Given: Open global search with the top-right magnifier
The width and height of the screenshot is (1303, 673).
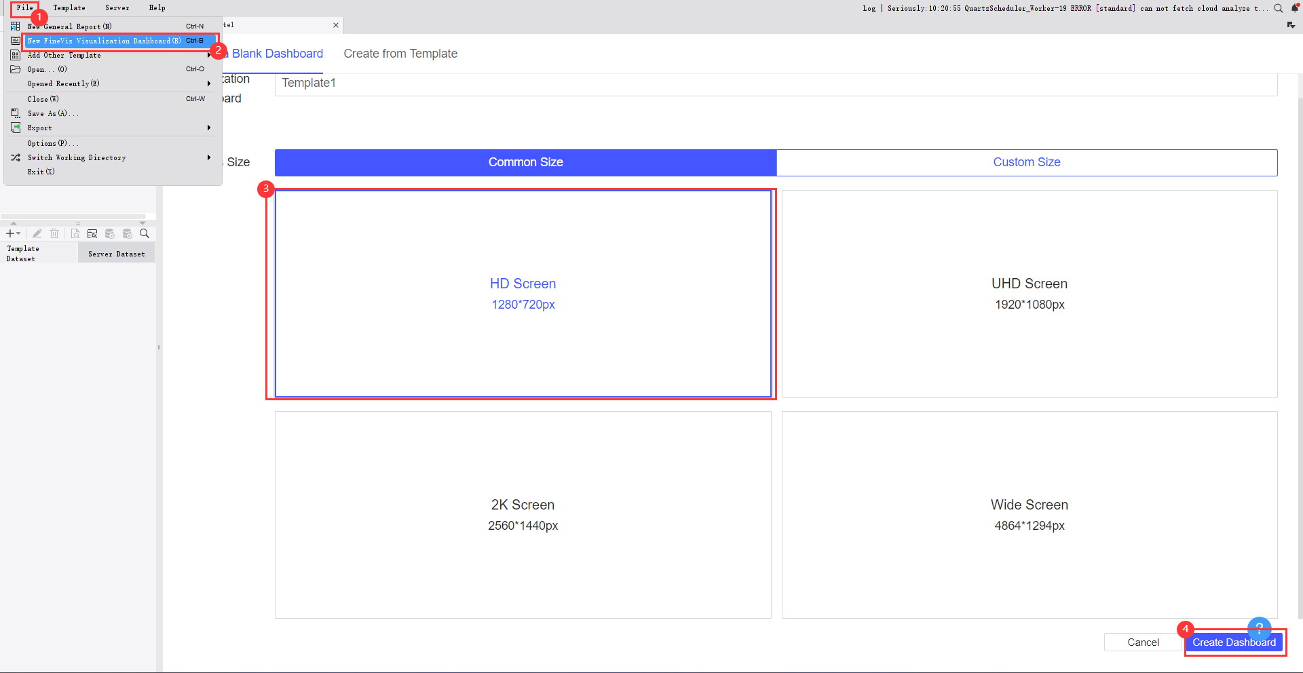Looking at the screenshot, I should [x=1279, y=8].
